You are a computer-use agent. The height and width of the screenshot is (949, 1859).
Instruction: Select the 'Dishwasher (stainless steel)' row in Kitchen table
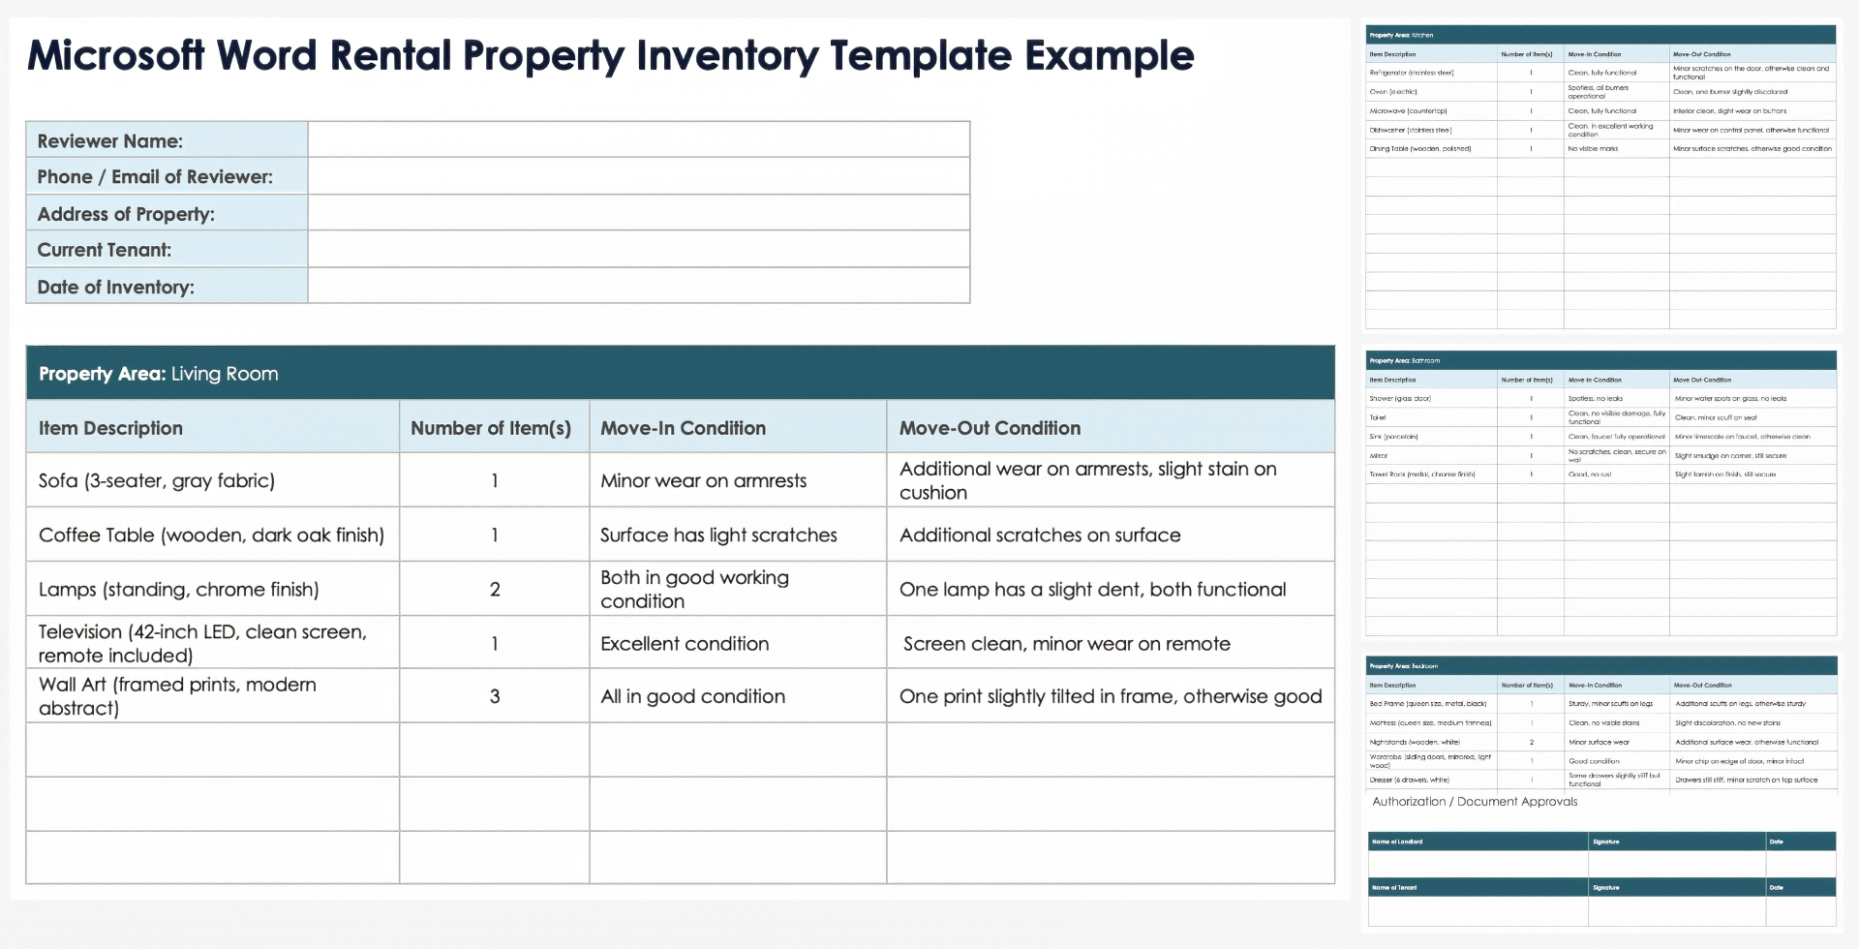point(1600,130)
